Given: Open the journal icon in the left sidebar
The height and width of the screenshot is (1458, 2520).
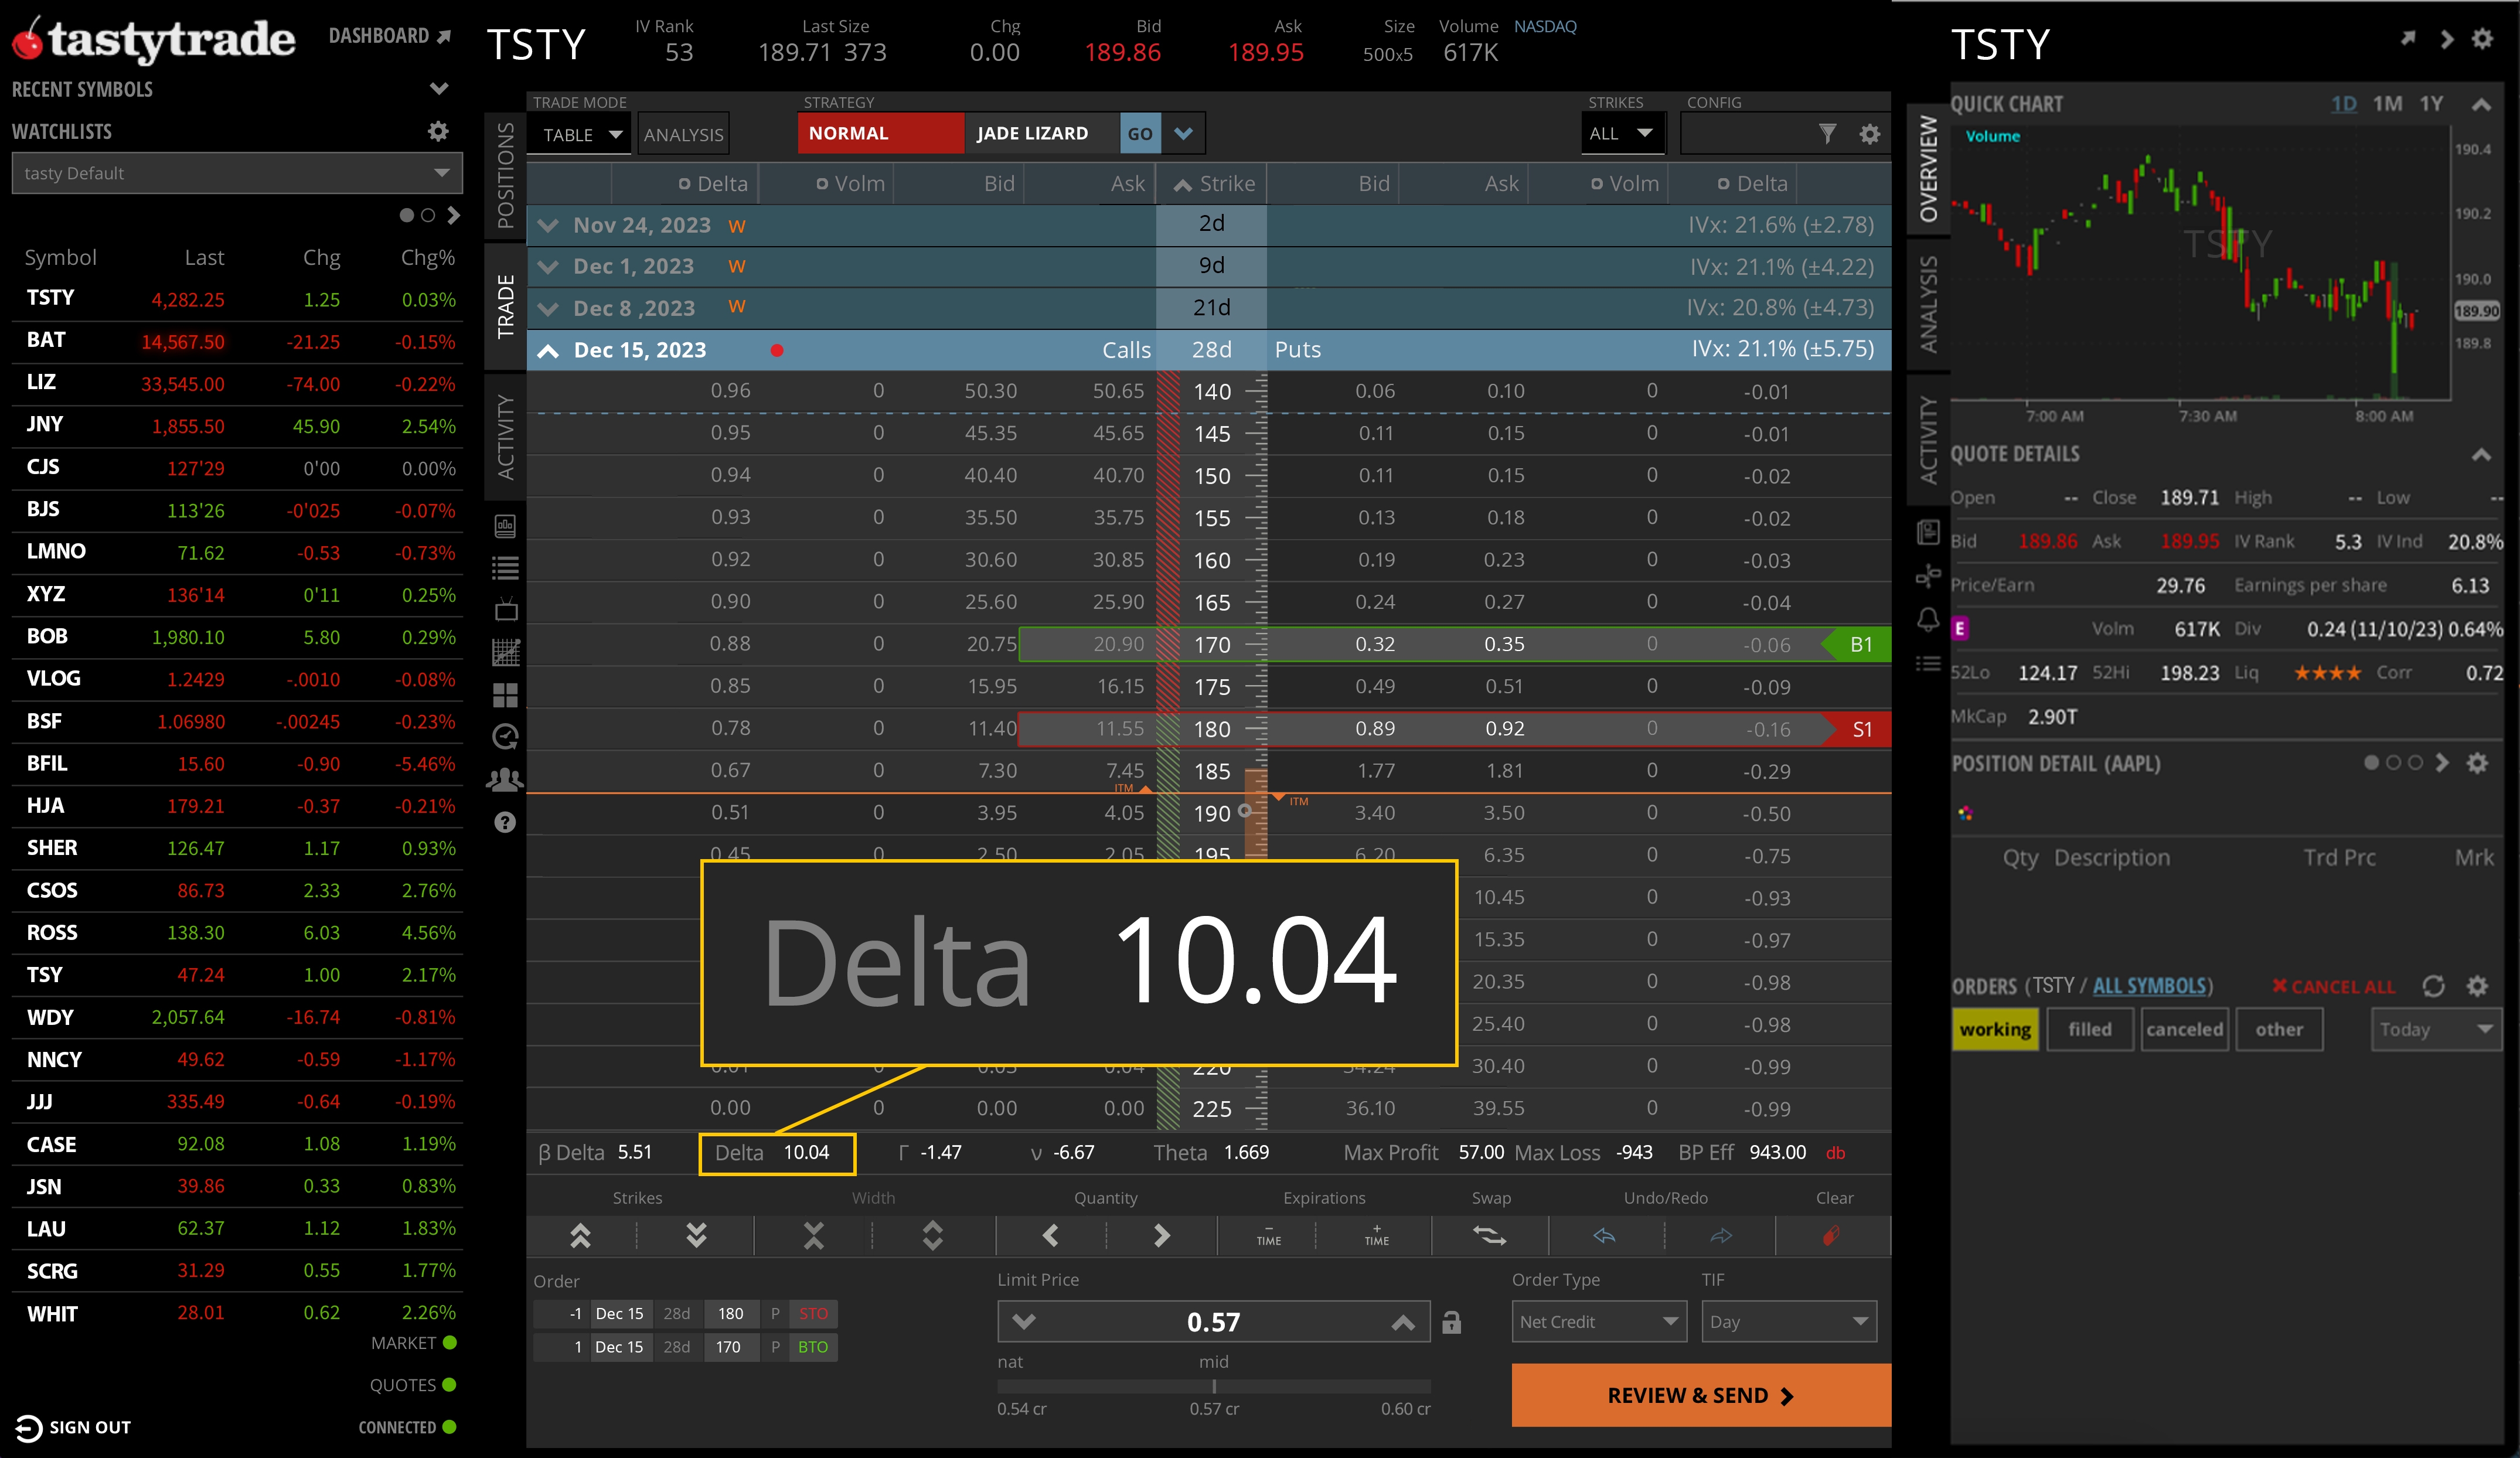Looking at the screenshot, I should (x=505, y=526).
